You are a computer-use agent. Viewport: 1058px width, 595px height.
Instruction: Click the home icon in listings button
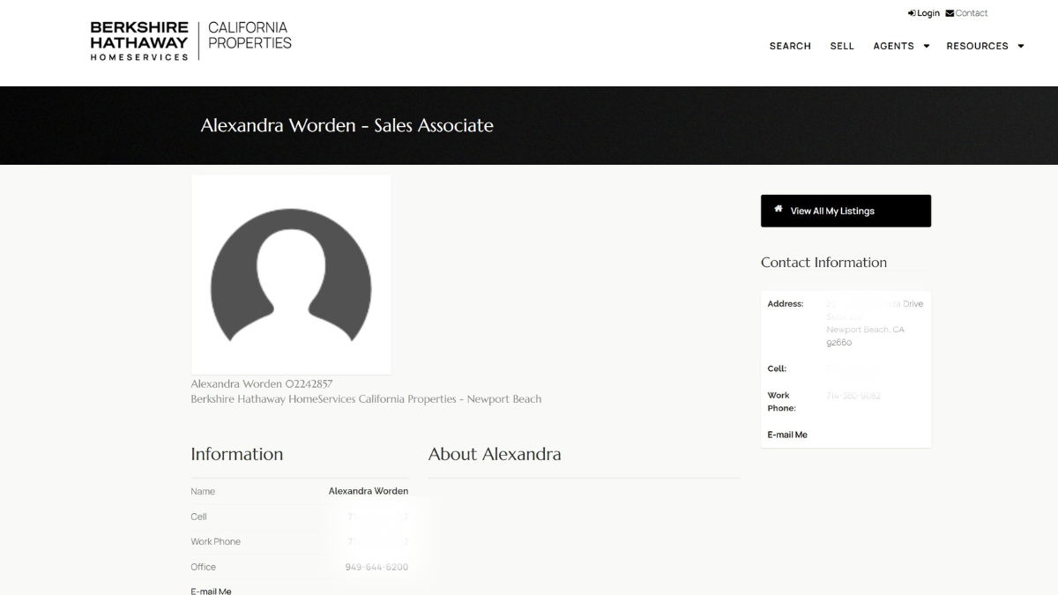coord(778,210)
